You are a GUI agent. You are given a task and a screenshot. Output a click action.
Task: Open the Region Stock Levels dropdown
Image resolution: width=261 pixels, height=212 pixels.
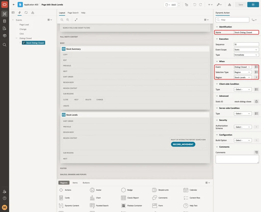tap(243, 77)
